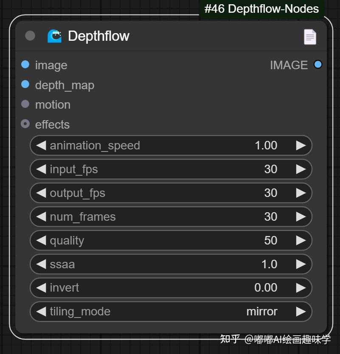340x354 pixels.
Task: Click the motion input socket
Action: coord(25,104)
